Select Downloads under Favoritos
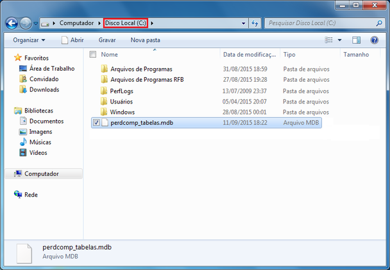390x270 pixels. [x=44, y=89]
